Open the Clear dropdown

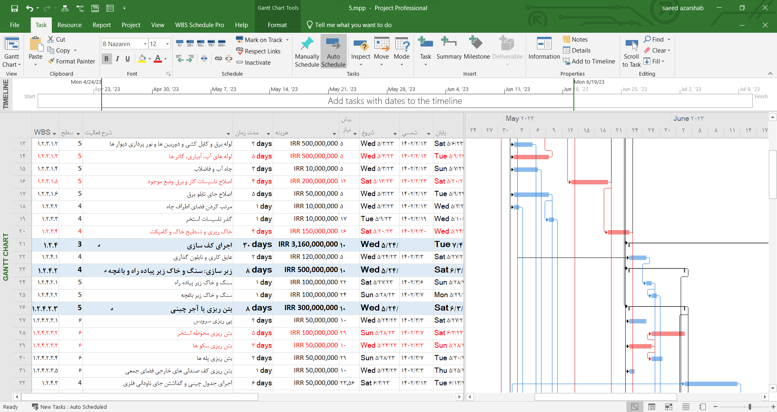pyautogui.click(x=657, y=50)
